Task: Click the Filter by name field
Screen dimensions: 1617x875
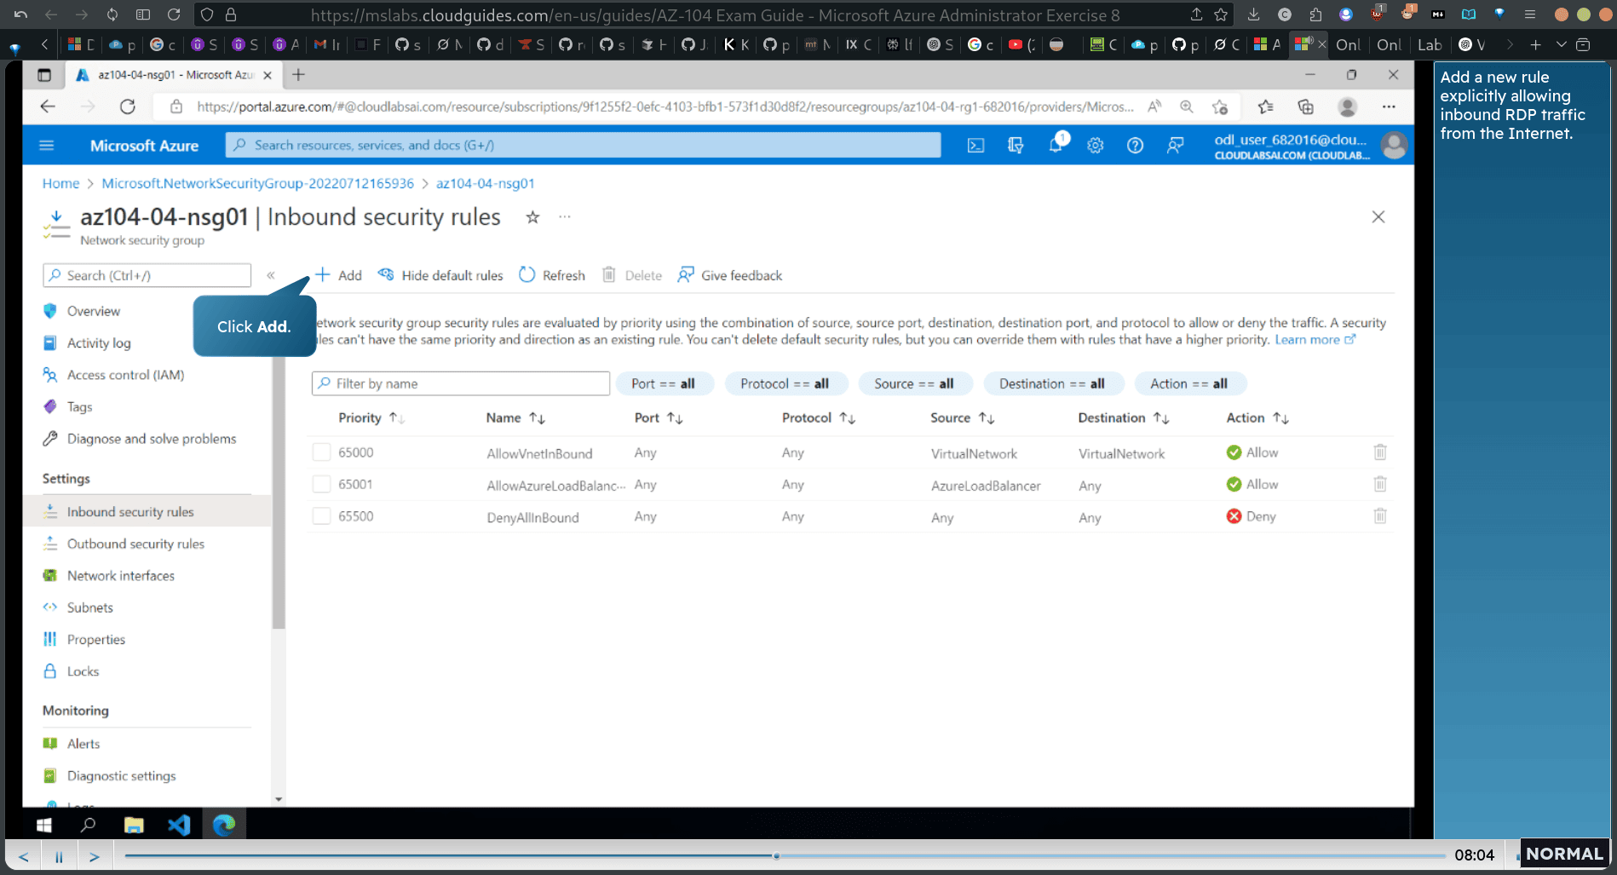Action: tap(461, 383)
